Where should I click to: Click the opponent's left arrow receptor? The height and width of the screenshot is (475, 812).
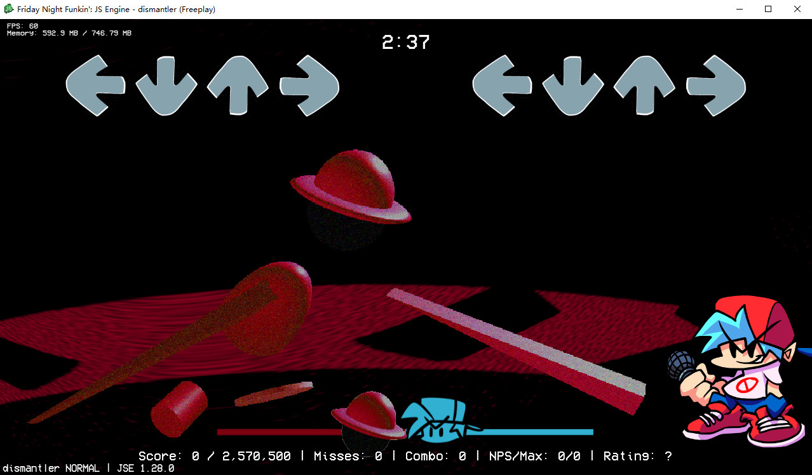pos(96,85)
